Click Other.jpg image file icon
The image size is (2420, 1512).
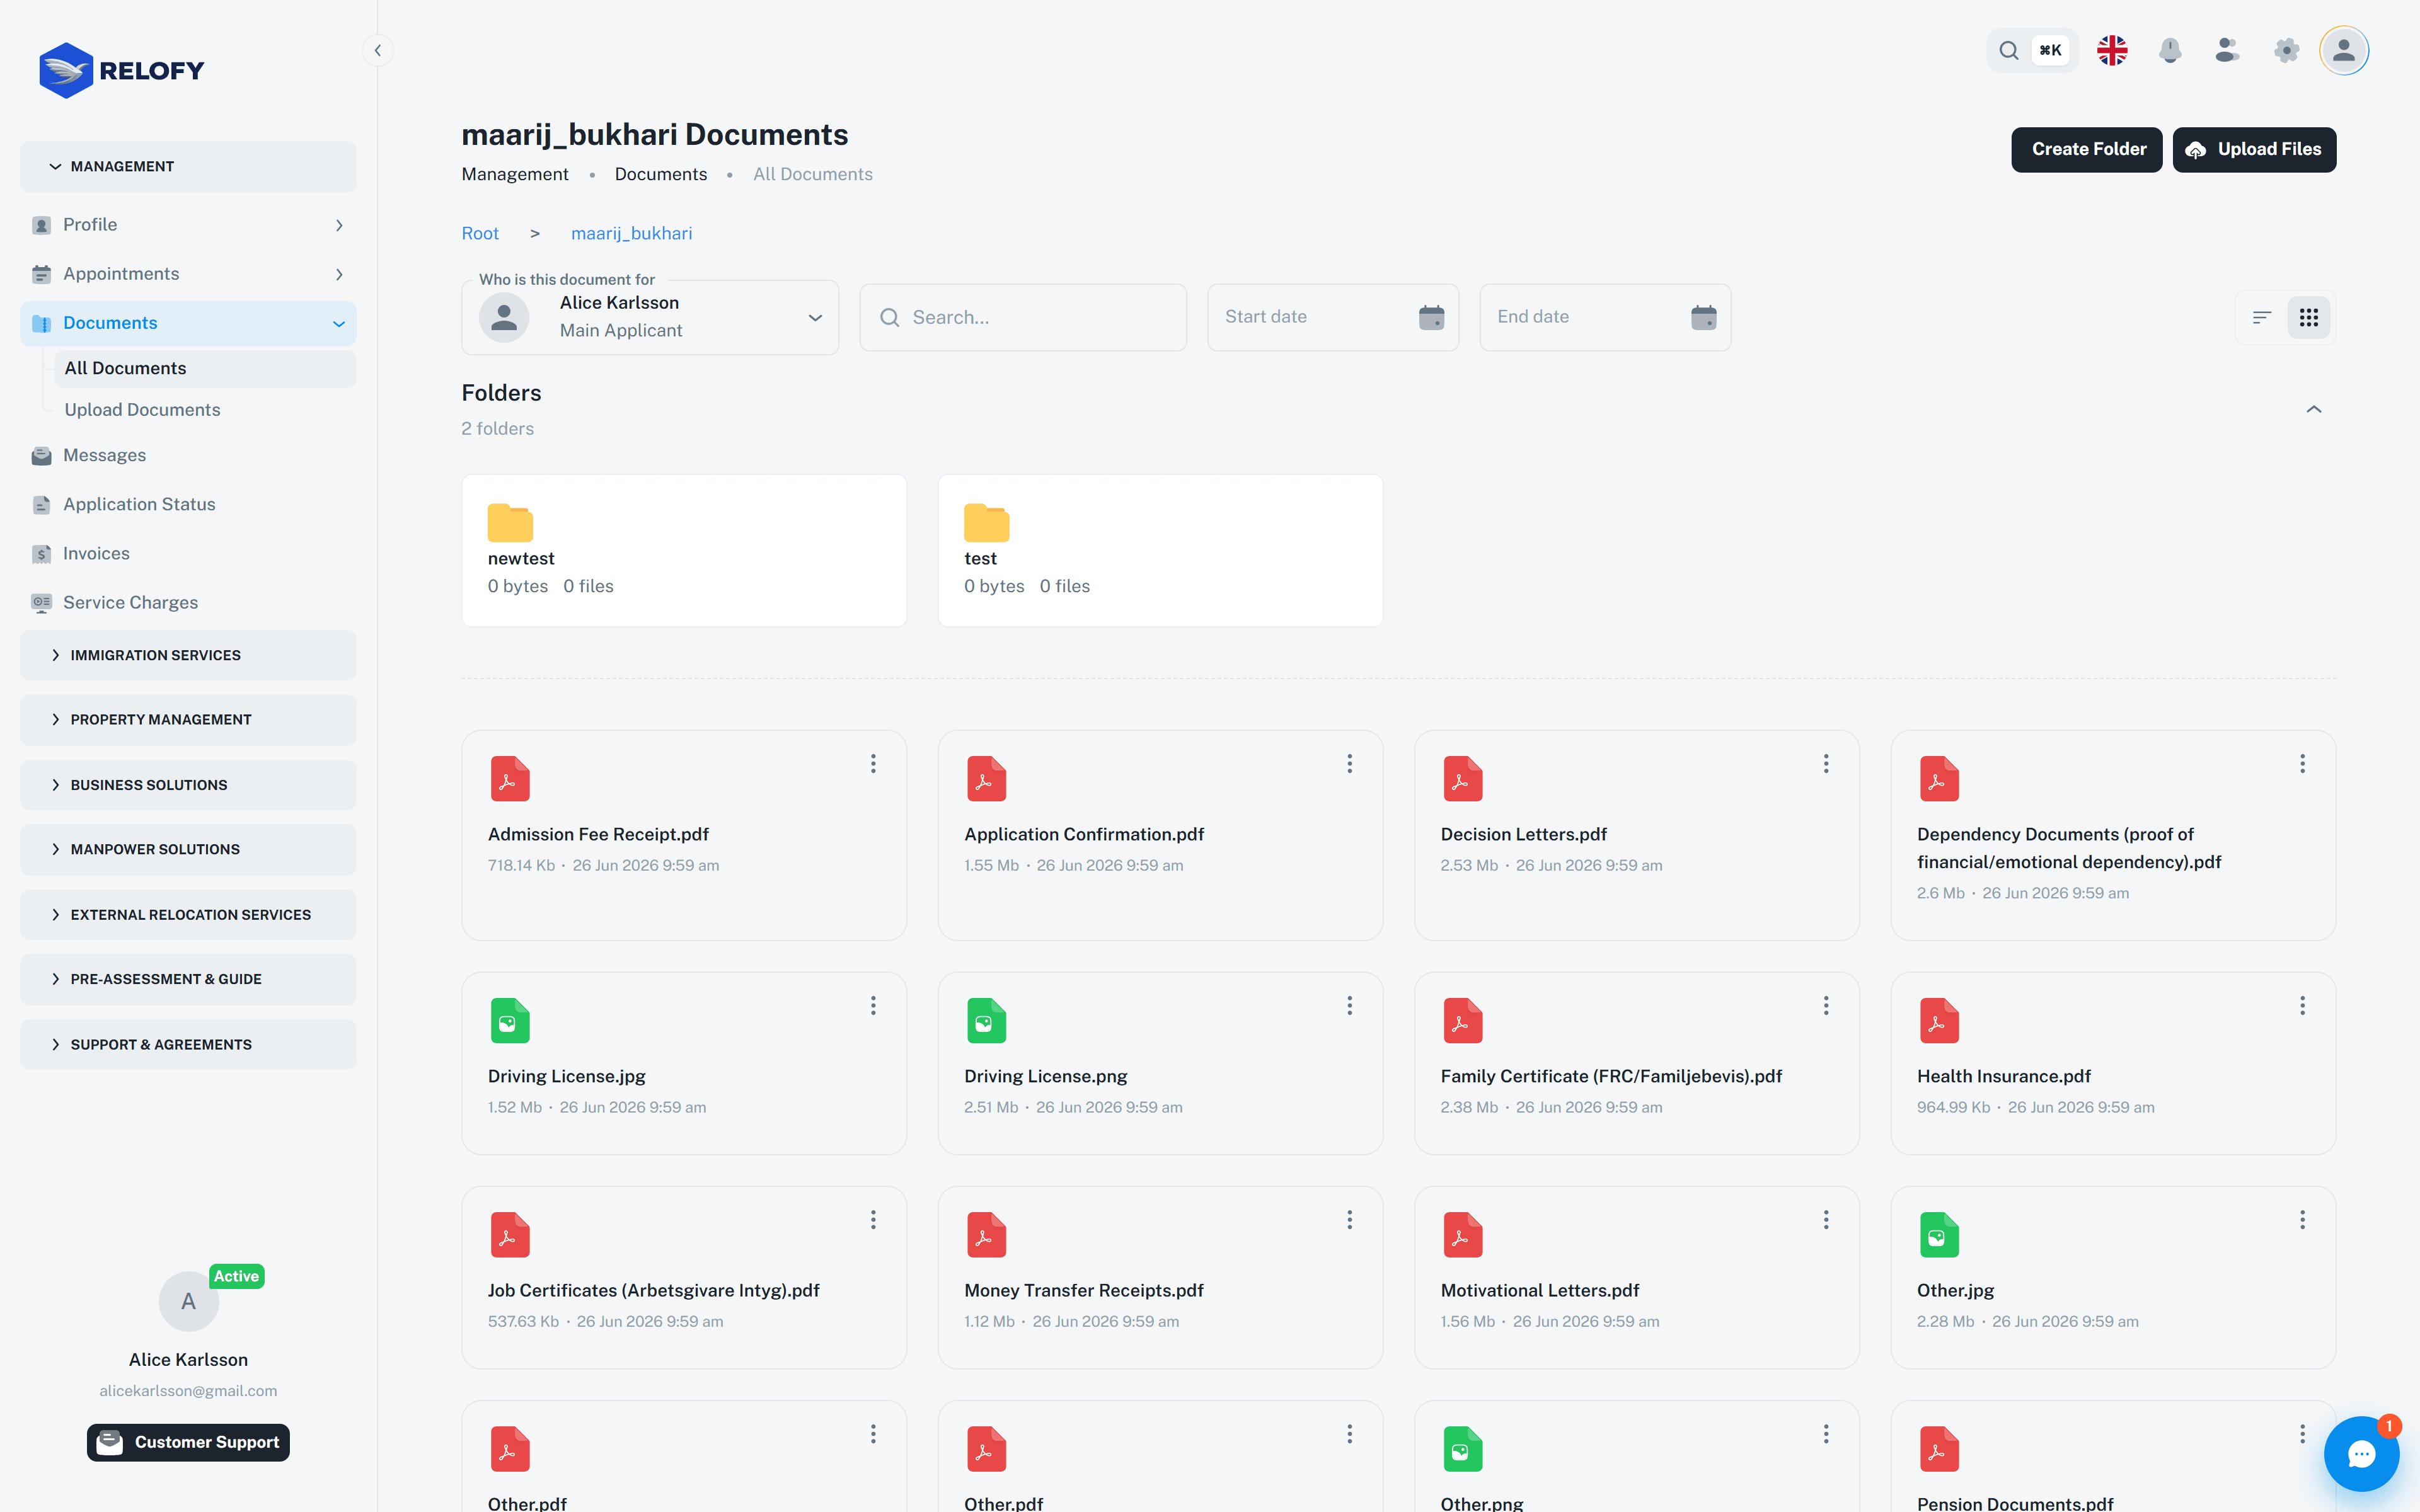click(x=1938, y=1235)
